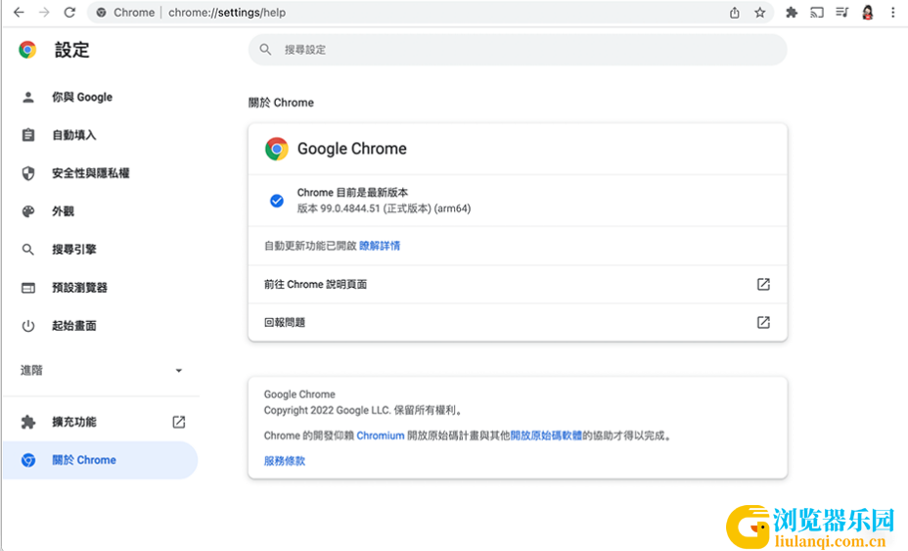Click the cast icon in toolbar
The height and width of the screenshot is (551, 908).
tap(816, 12)
